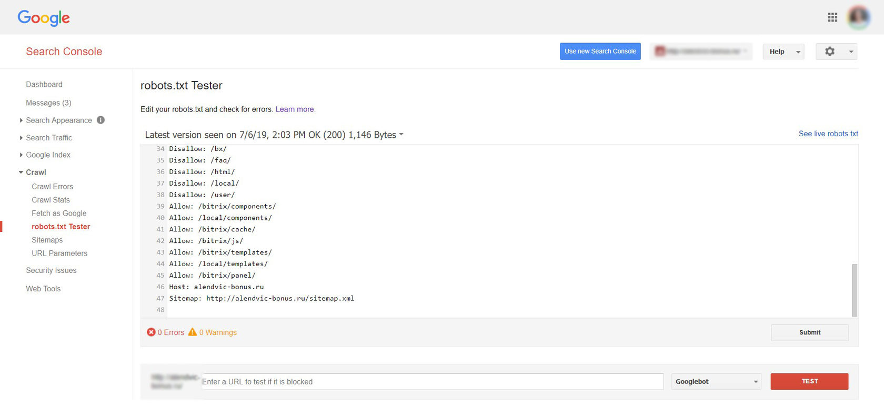Open the Google apps grid icon
This screenshot has height=417, width=884.
point(832,17)
